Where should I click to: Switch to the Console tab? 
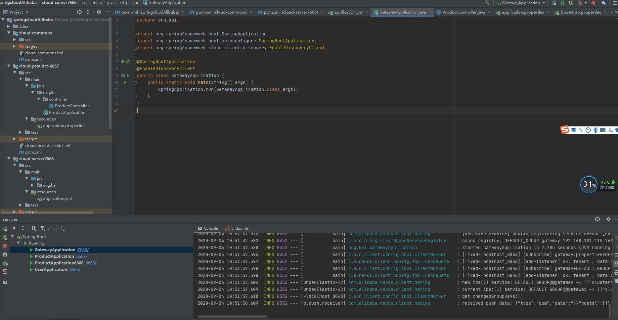pyautogui.click(x=208, y=228)
